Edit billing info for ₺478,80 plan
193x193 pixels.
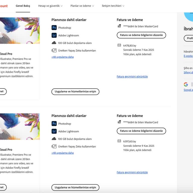[x=141, y=35]
